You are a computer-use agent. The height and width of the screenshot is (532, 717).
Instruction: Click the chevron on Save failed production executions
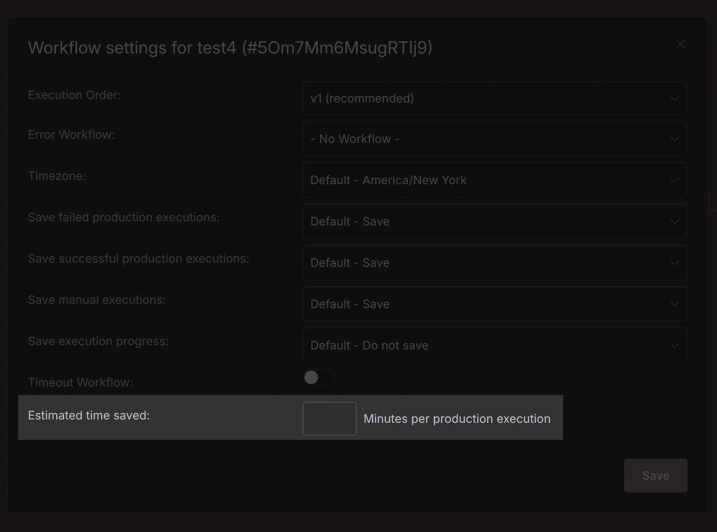pyautogui.click(x=675, y=221)
